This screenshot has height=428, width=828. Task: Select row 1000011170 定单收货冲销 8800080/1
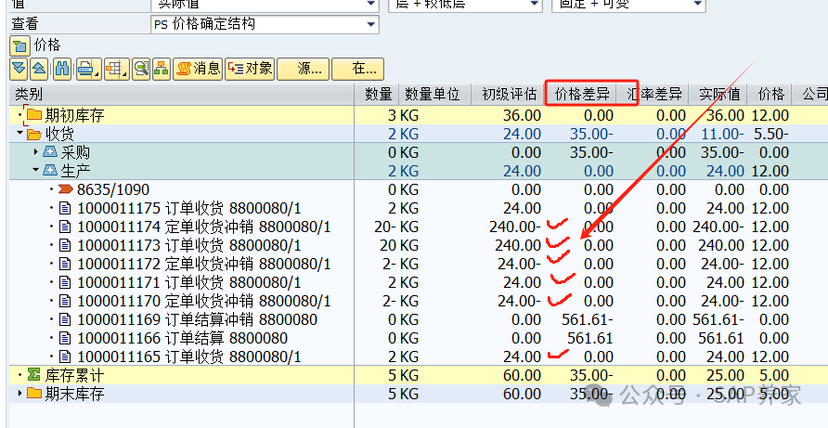click(x=204, y=301)
